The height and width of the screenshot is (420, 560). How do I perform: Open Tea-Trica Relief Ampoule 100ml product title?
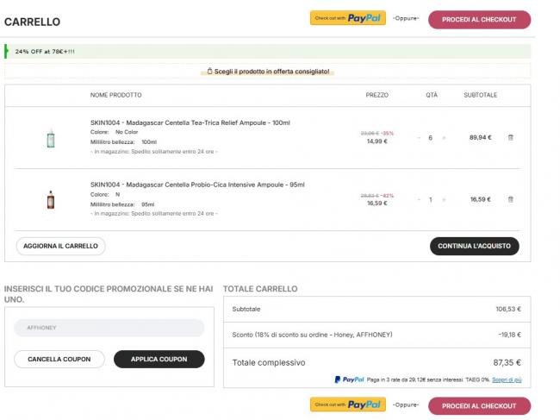coord(190,122)
